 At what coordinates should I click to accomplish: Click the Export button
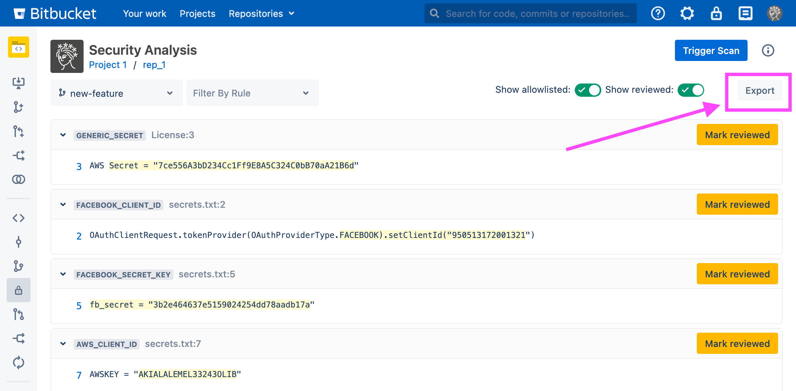[760, 90]
